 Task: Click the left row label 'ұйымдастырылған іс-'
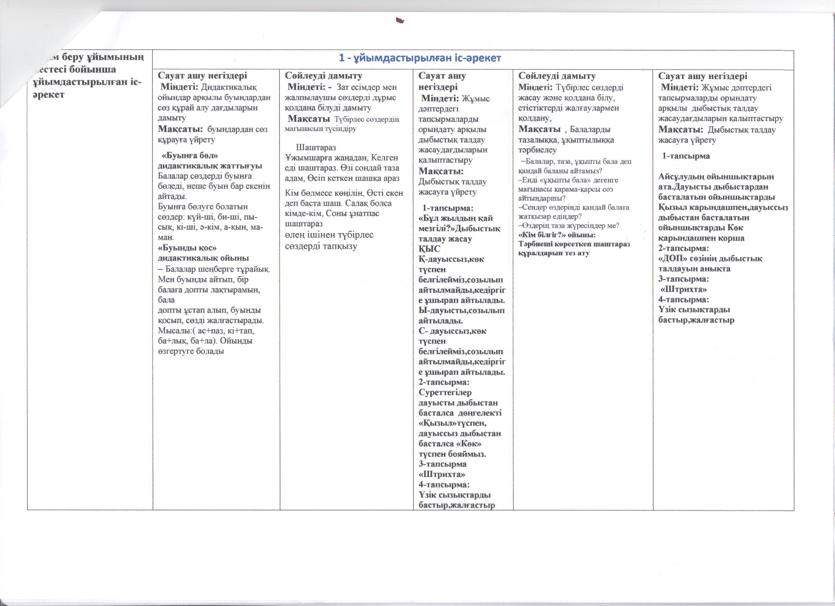86,83
